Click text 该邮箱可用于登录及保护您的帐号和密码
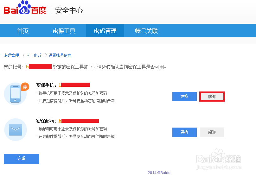This screenshot has height=176, width=256. [73, 129]
